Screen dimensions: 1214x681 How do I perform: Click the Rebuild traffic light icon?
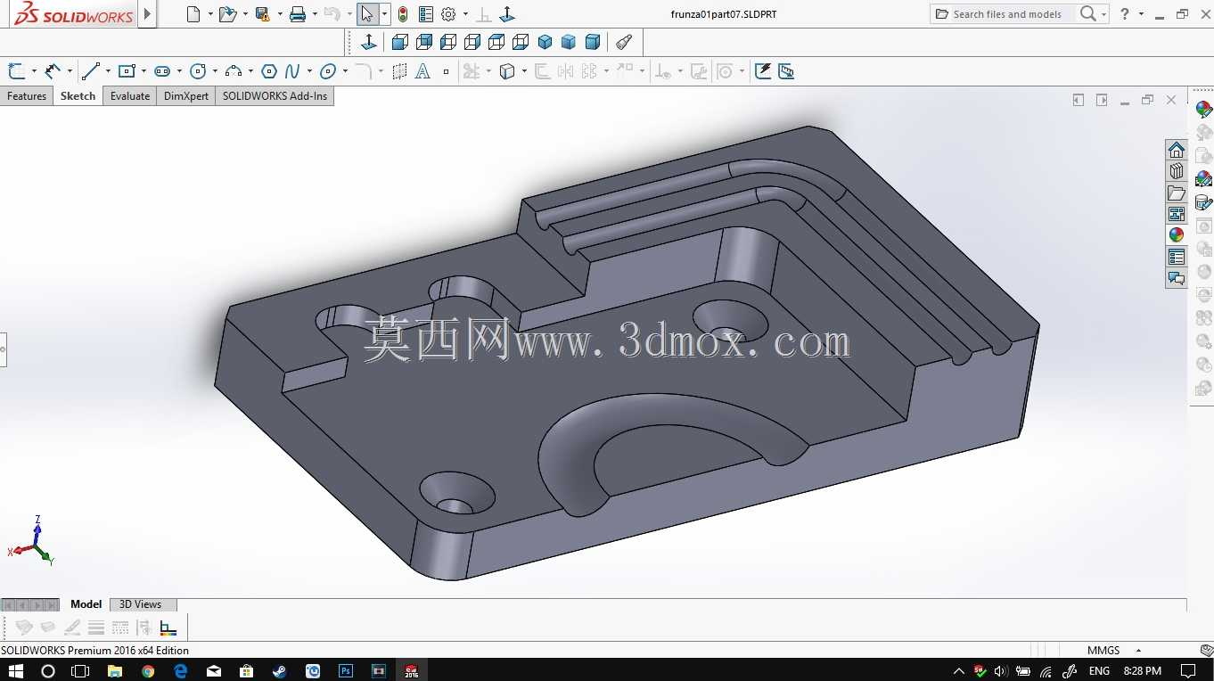click(x=403, y=14)
